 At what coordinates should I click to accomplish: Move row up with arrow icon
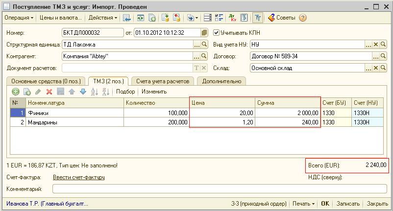[72, 92]
